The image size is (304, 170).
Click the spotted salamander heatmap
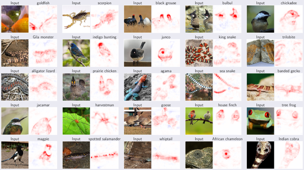(105, 155)
